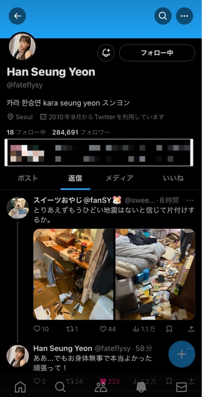The width and height of the screenshot is (202, 397).
Task: Open Han Seung Yeon profile avatar
Action: 22,47
